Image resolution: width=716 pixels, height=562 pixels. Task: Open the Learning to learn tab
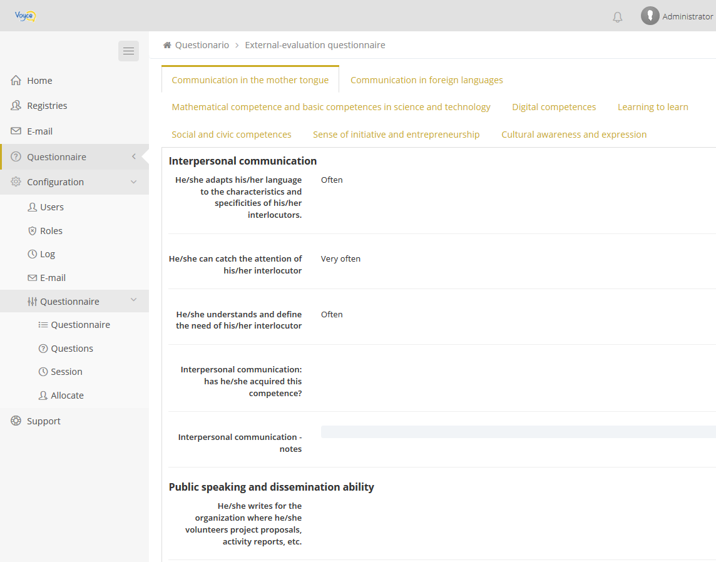pos(653,107)
